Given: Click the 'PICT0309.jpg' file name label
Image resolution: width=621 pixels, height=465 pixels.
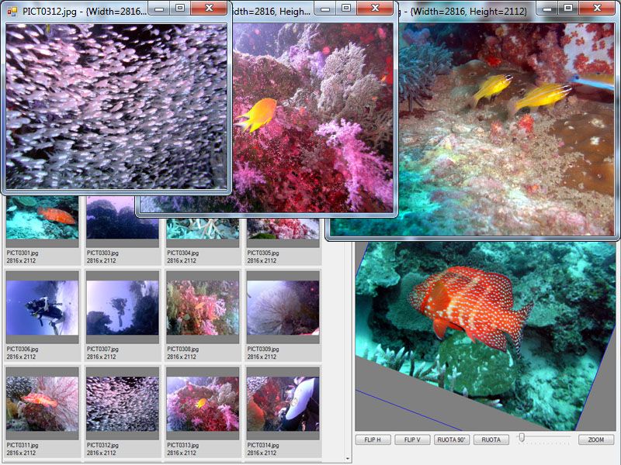Looking at the screenshot, I should 263,350.
